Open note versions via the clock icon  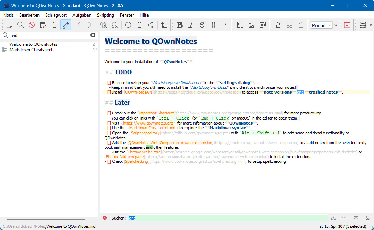coord(128,25)
